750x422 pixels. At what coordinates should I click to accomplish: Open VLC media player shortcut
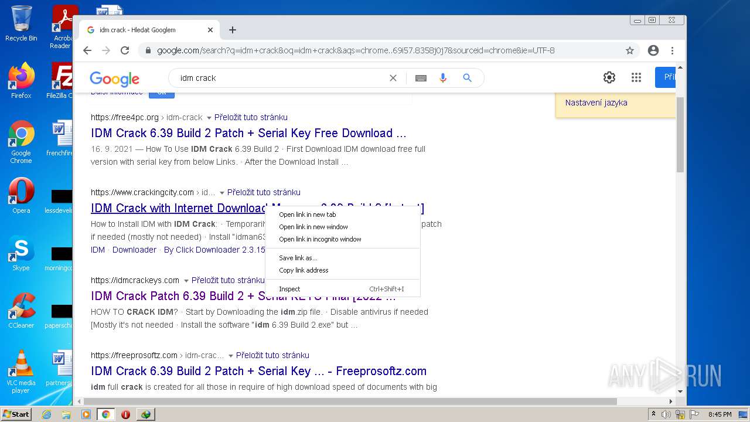click(x=21, y=372)
